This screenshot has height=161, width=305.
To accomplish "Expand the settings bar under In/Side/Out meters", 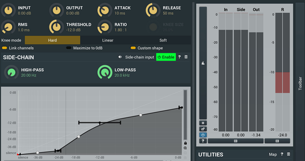I will point(235,141).
